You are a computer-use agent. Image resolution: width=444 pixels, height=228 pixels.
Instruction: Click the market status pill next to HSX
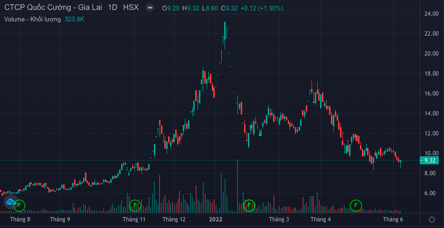pyautogui.click(x=150, y=8)
